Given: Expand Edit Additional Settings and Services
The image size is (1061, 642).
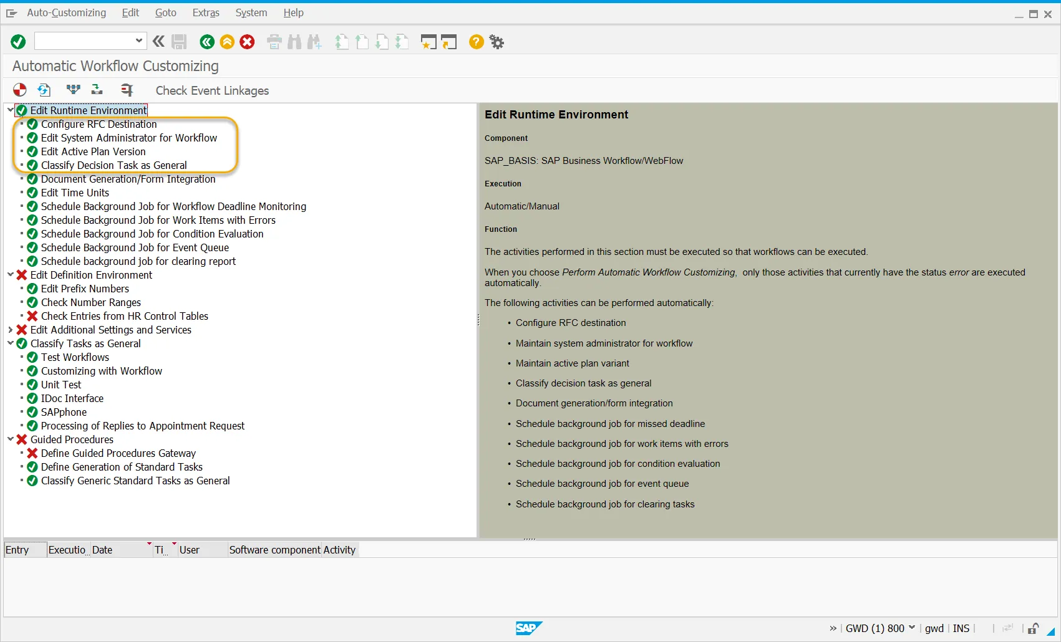Looking at the screenshot, I should point(10,330).
